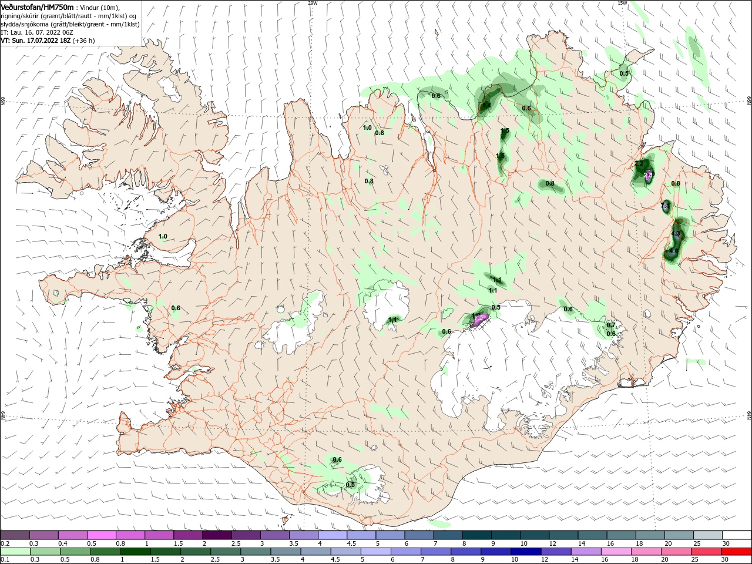Pick the darkest purple snow swatch between 2 and 2.5

coord(217,535)
